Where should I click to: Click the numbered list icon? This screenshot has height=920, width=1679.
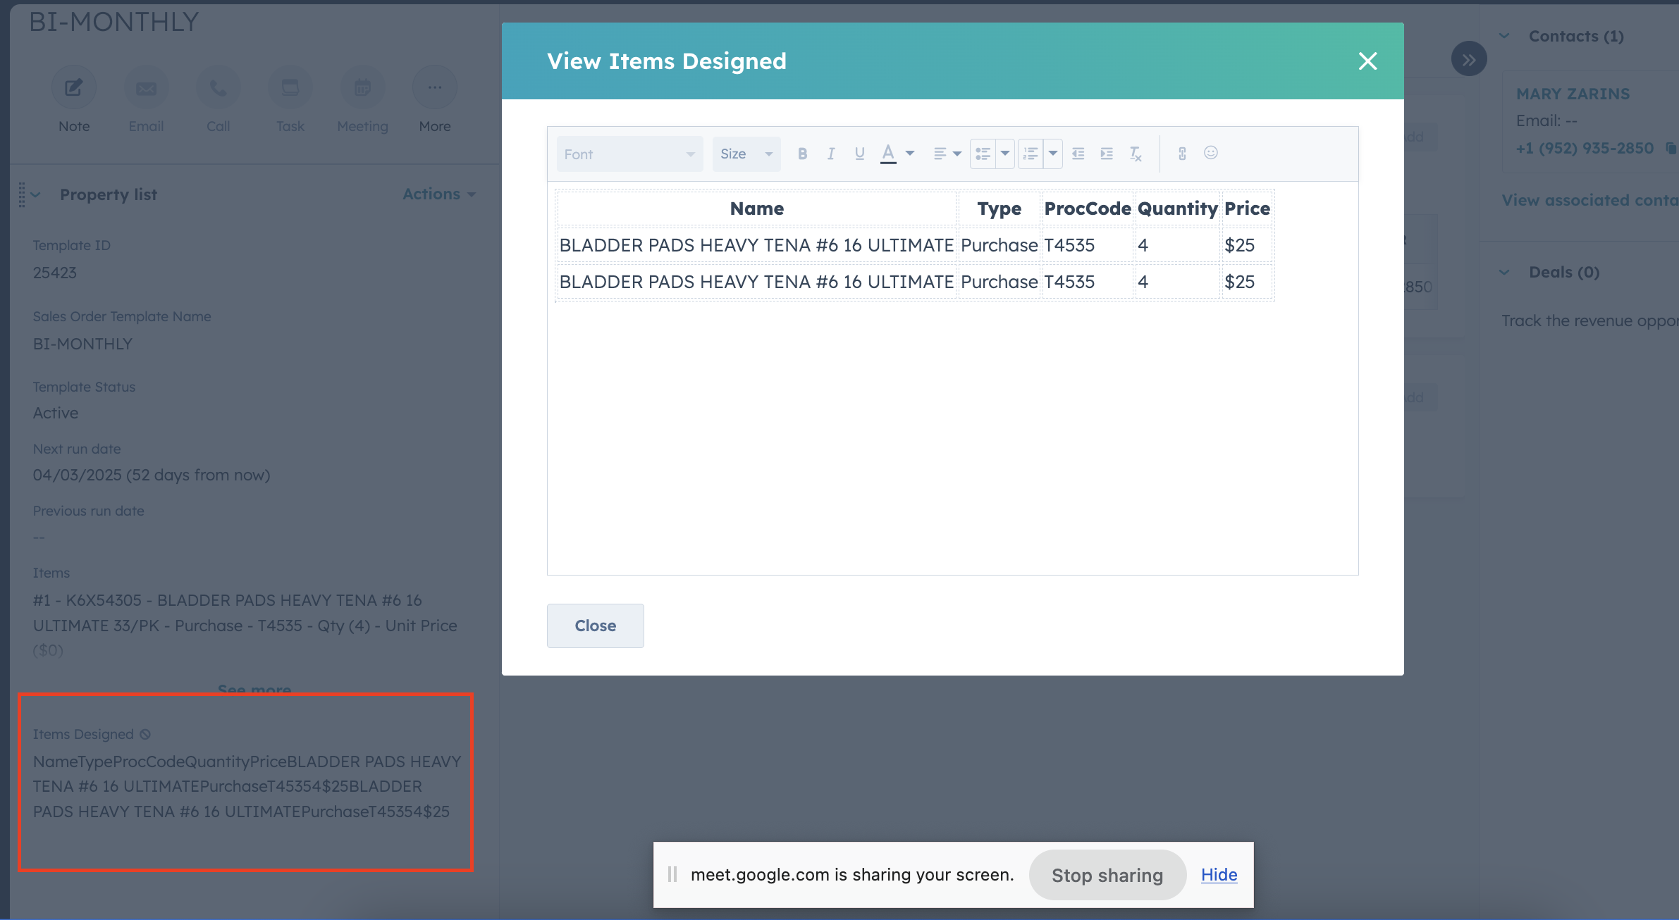coord(1031,154)
